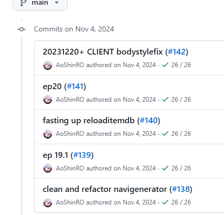
Task: Open pull request #142 link
Action: pos(177,52)
